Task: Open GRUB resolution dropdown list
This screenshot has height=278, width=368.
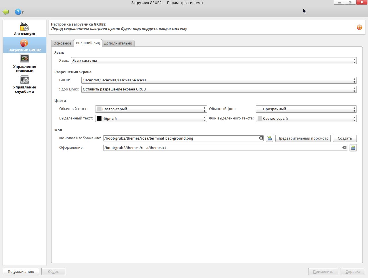Action: pyautogui.click(x=218, y=80)
